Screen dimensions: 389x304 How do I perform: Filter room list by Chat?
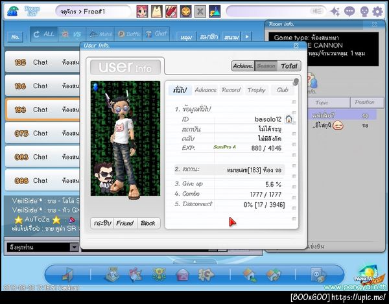click(156, 34)
